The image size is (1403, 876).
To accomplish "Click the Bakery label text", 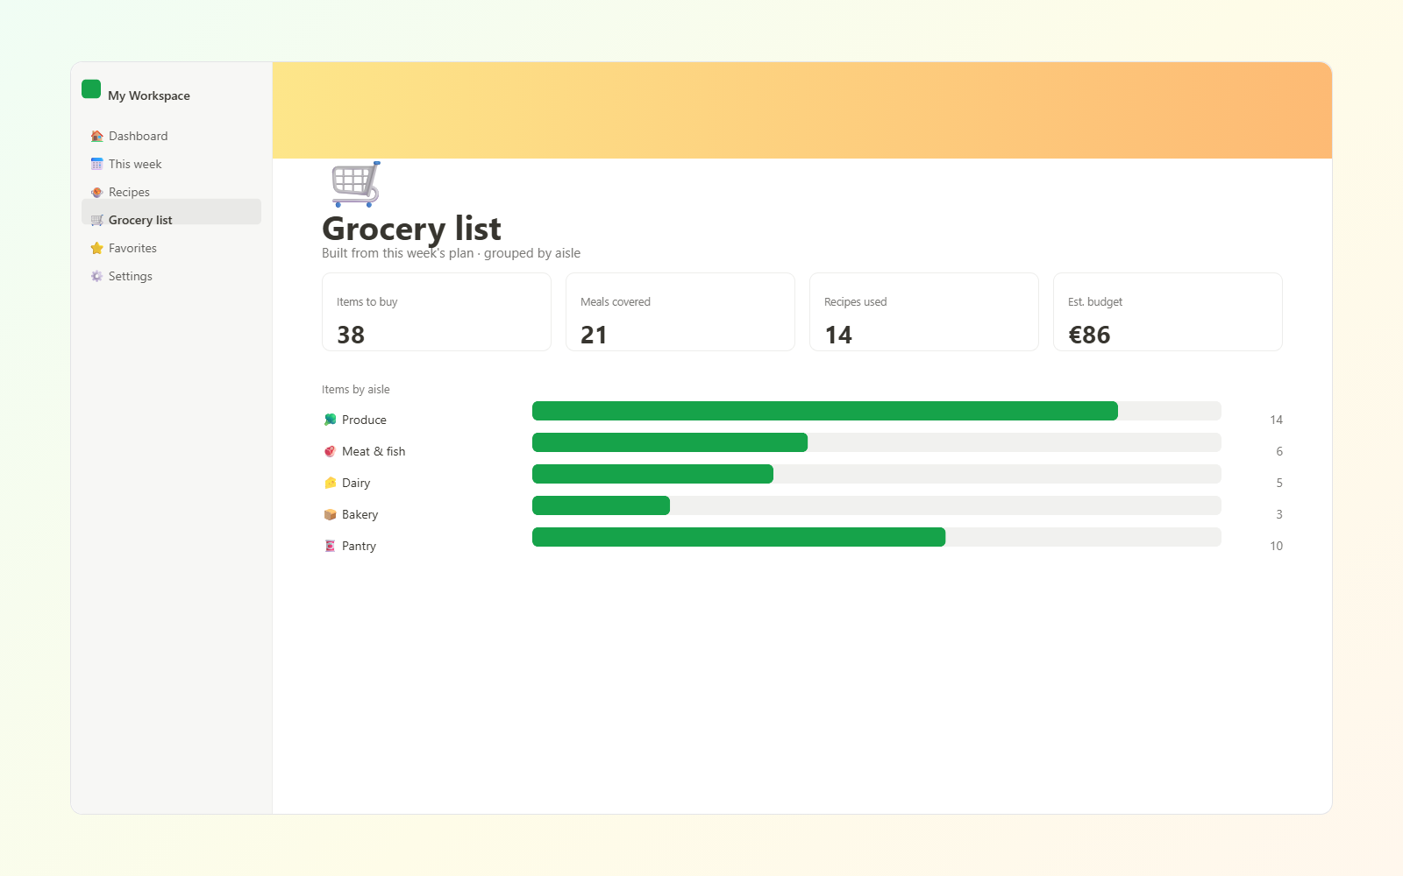I will point(360,514).
